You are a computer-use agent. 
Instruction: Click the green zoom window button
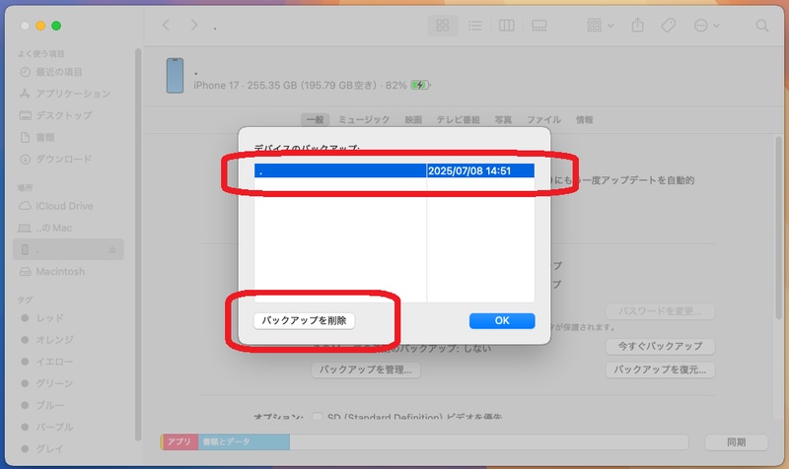[x=56, y=26]
